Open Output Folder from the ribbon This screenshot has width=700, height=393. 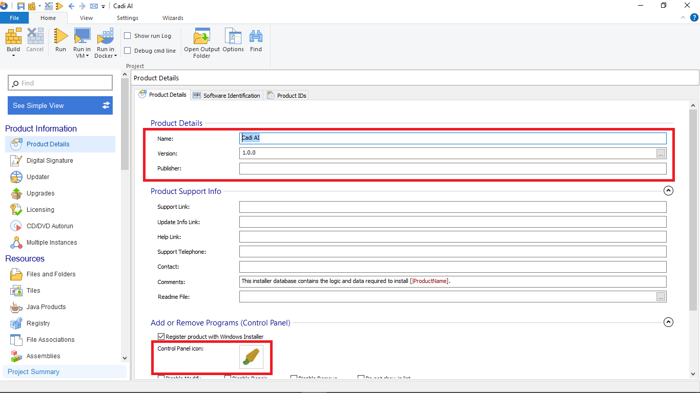202,38
